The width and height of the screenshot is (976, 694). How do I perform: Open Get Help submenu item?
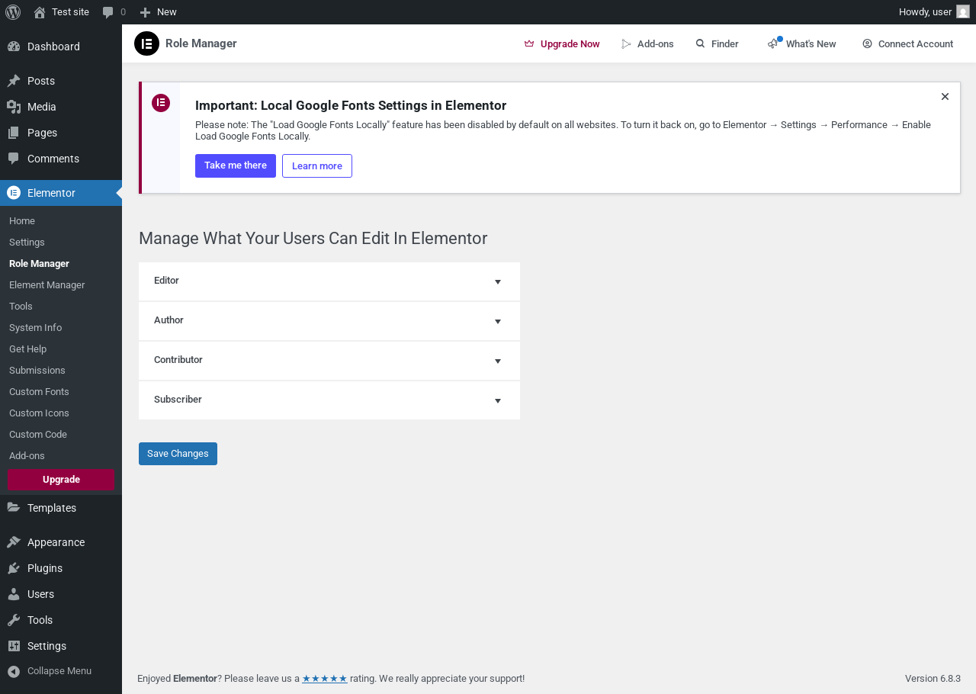[x=61, y=349]
